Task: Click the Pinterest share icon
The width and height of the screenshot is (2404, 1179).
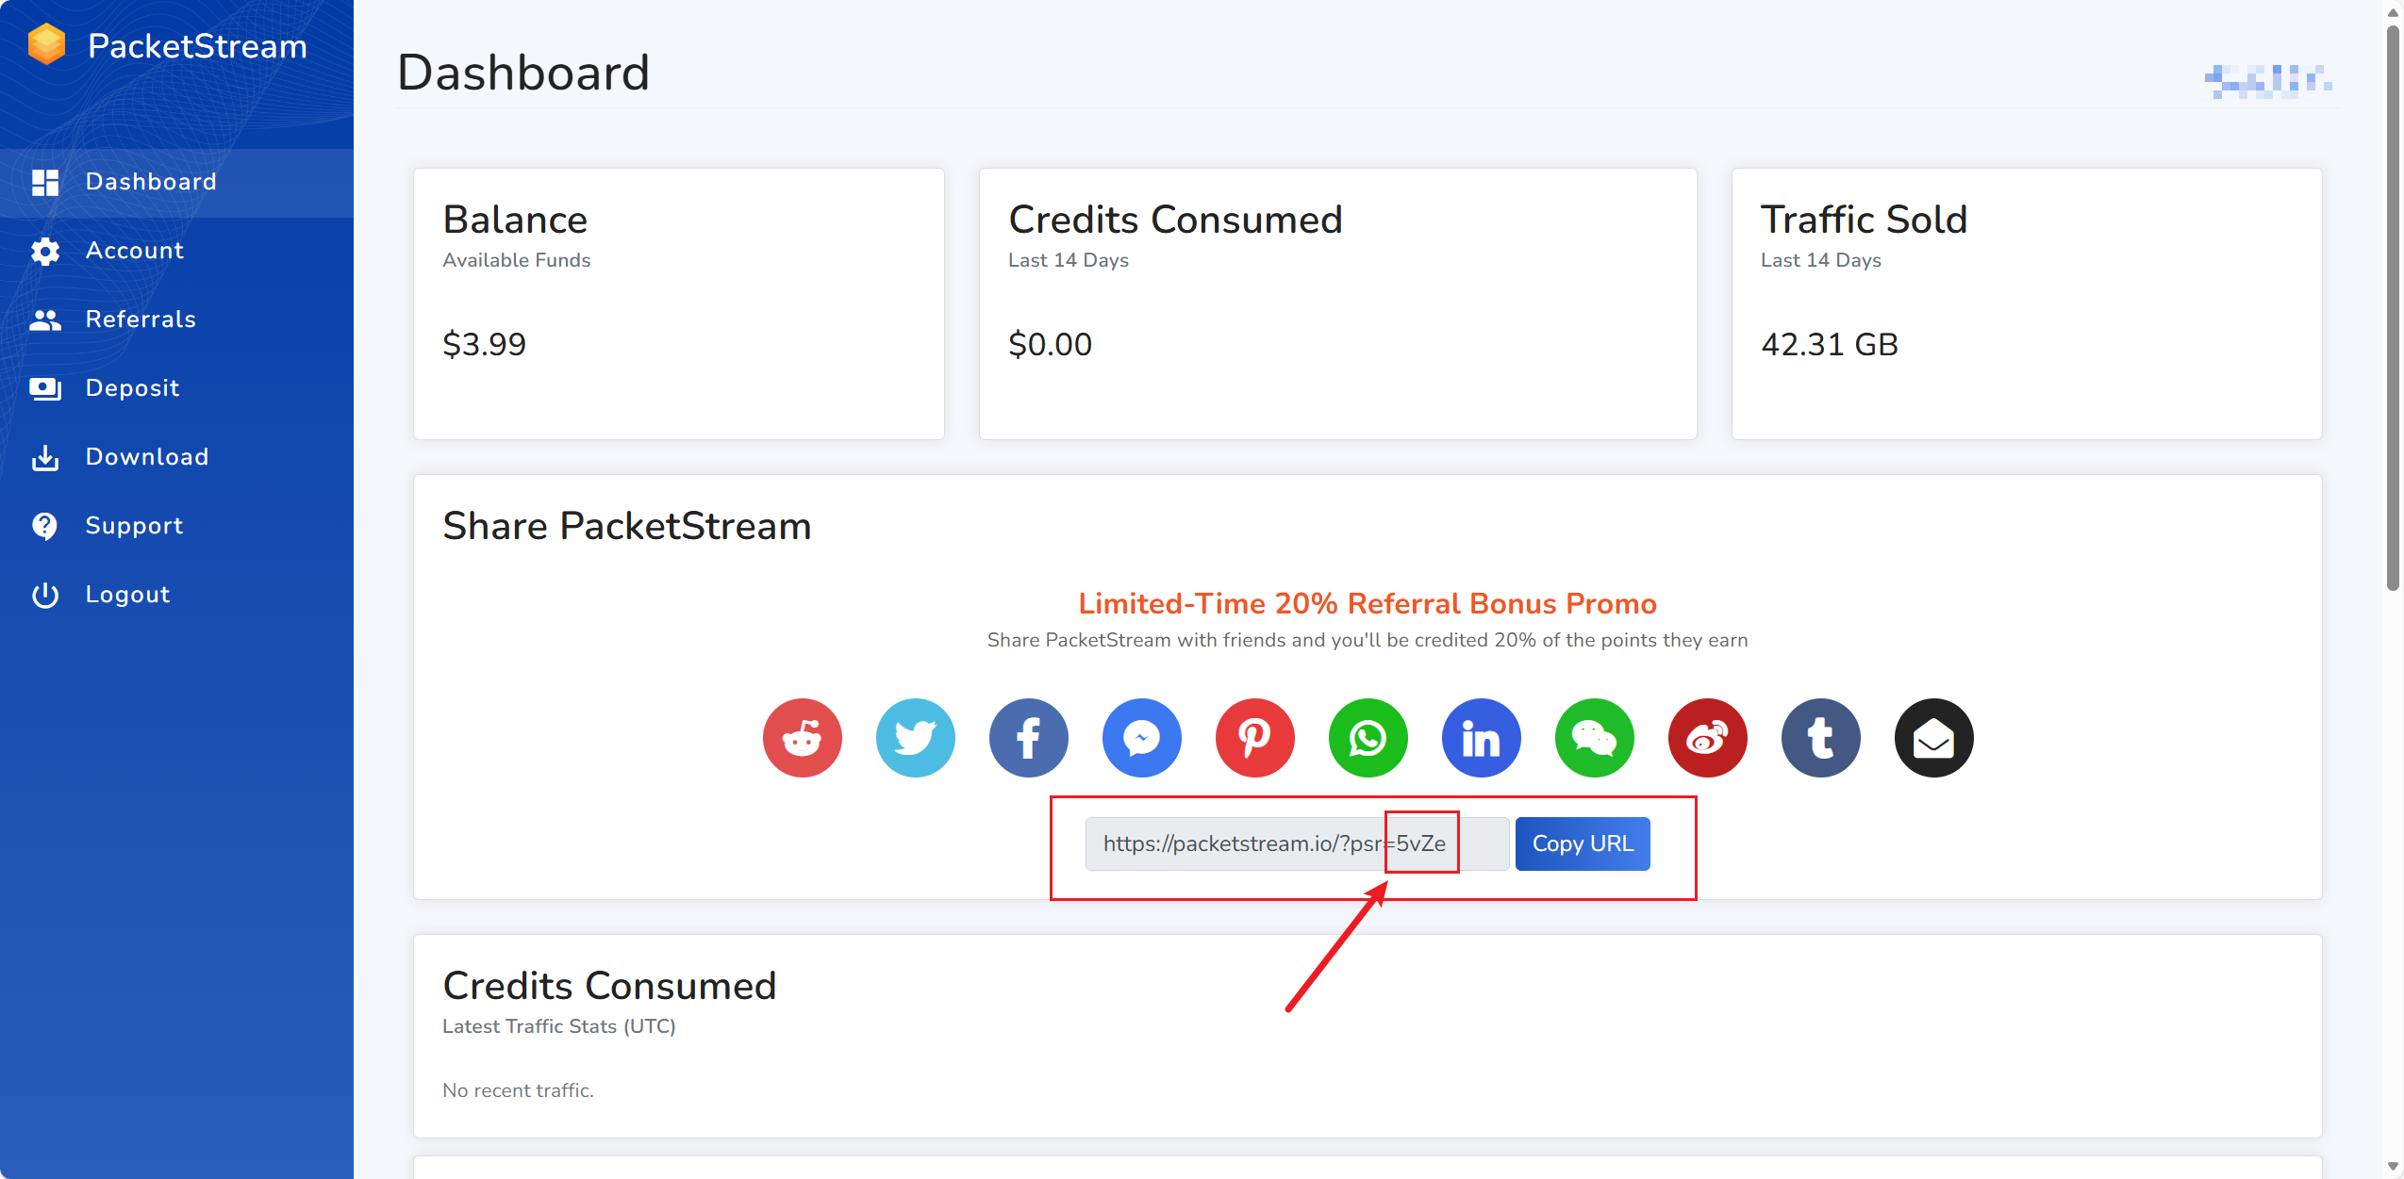Action: coord(1254,738)
